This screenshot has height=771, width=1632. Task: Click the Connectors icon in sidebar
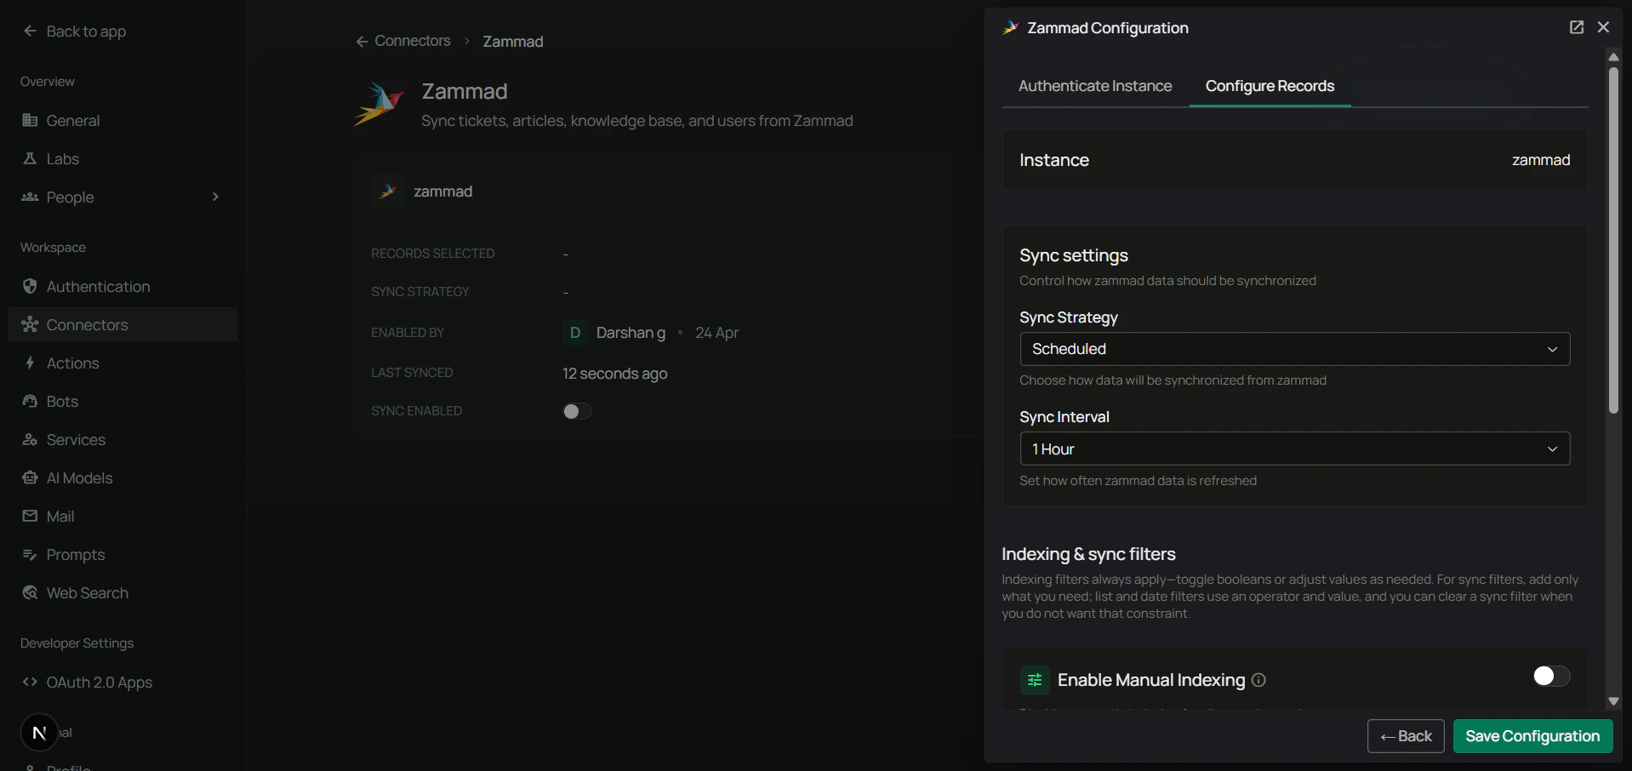click(x=30, y=324)
